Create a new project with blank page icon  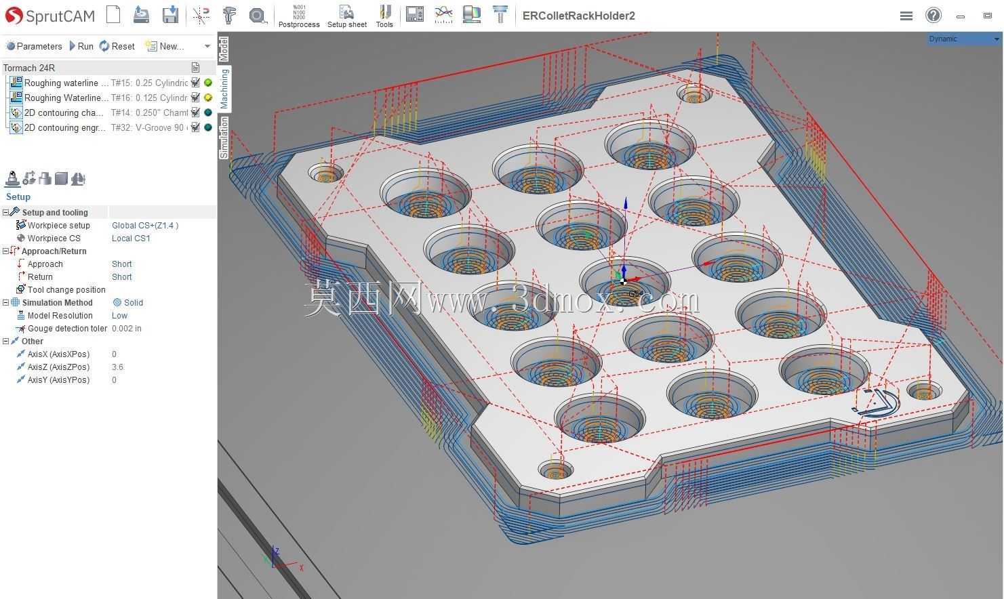click(x=113, y=14)
